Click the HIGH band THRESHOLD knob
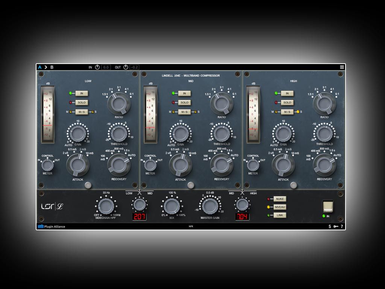The height and width of the screenshot is (289, 385). (324, 134)
